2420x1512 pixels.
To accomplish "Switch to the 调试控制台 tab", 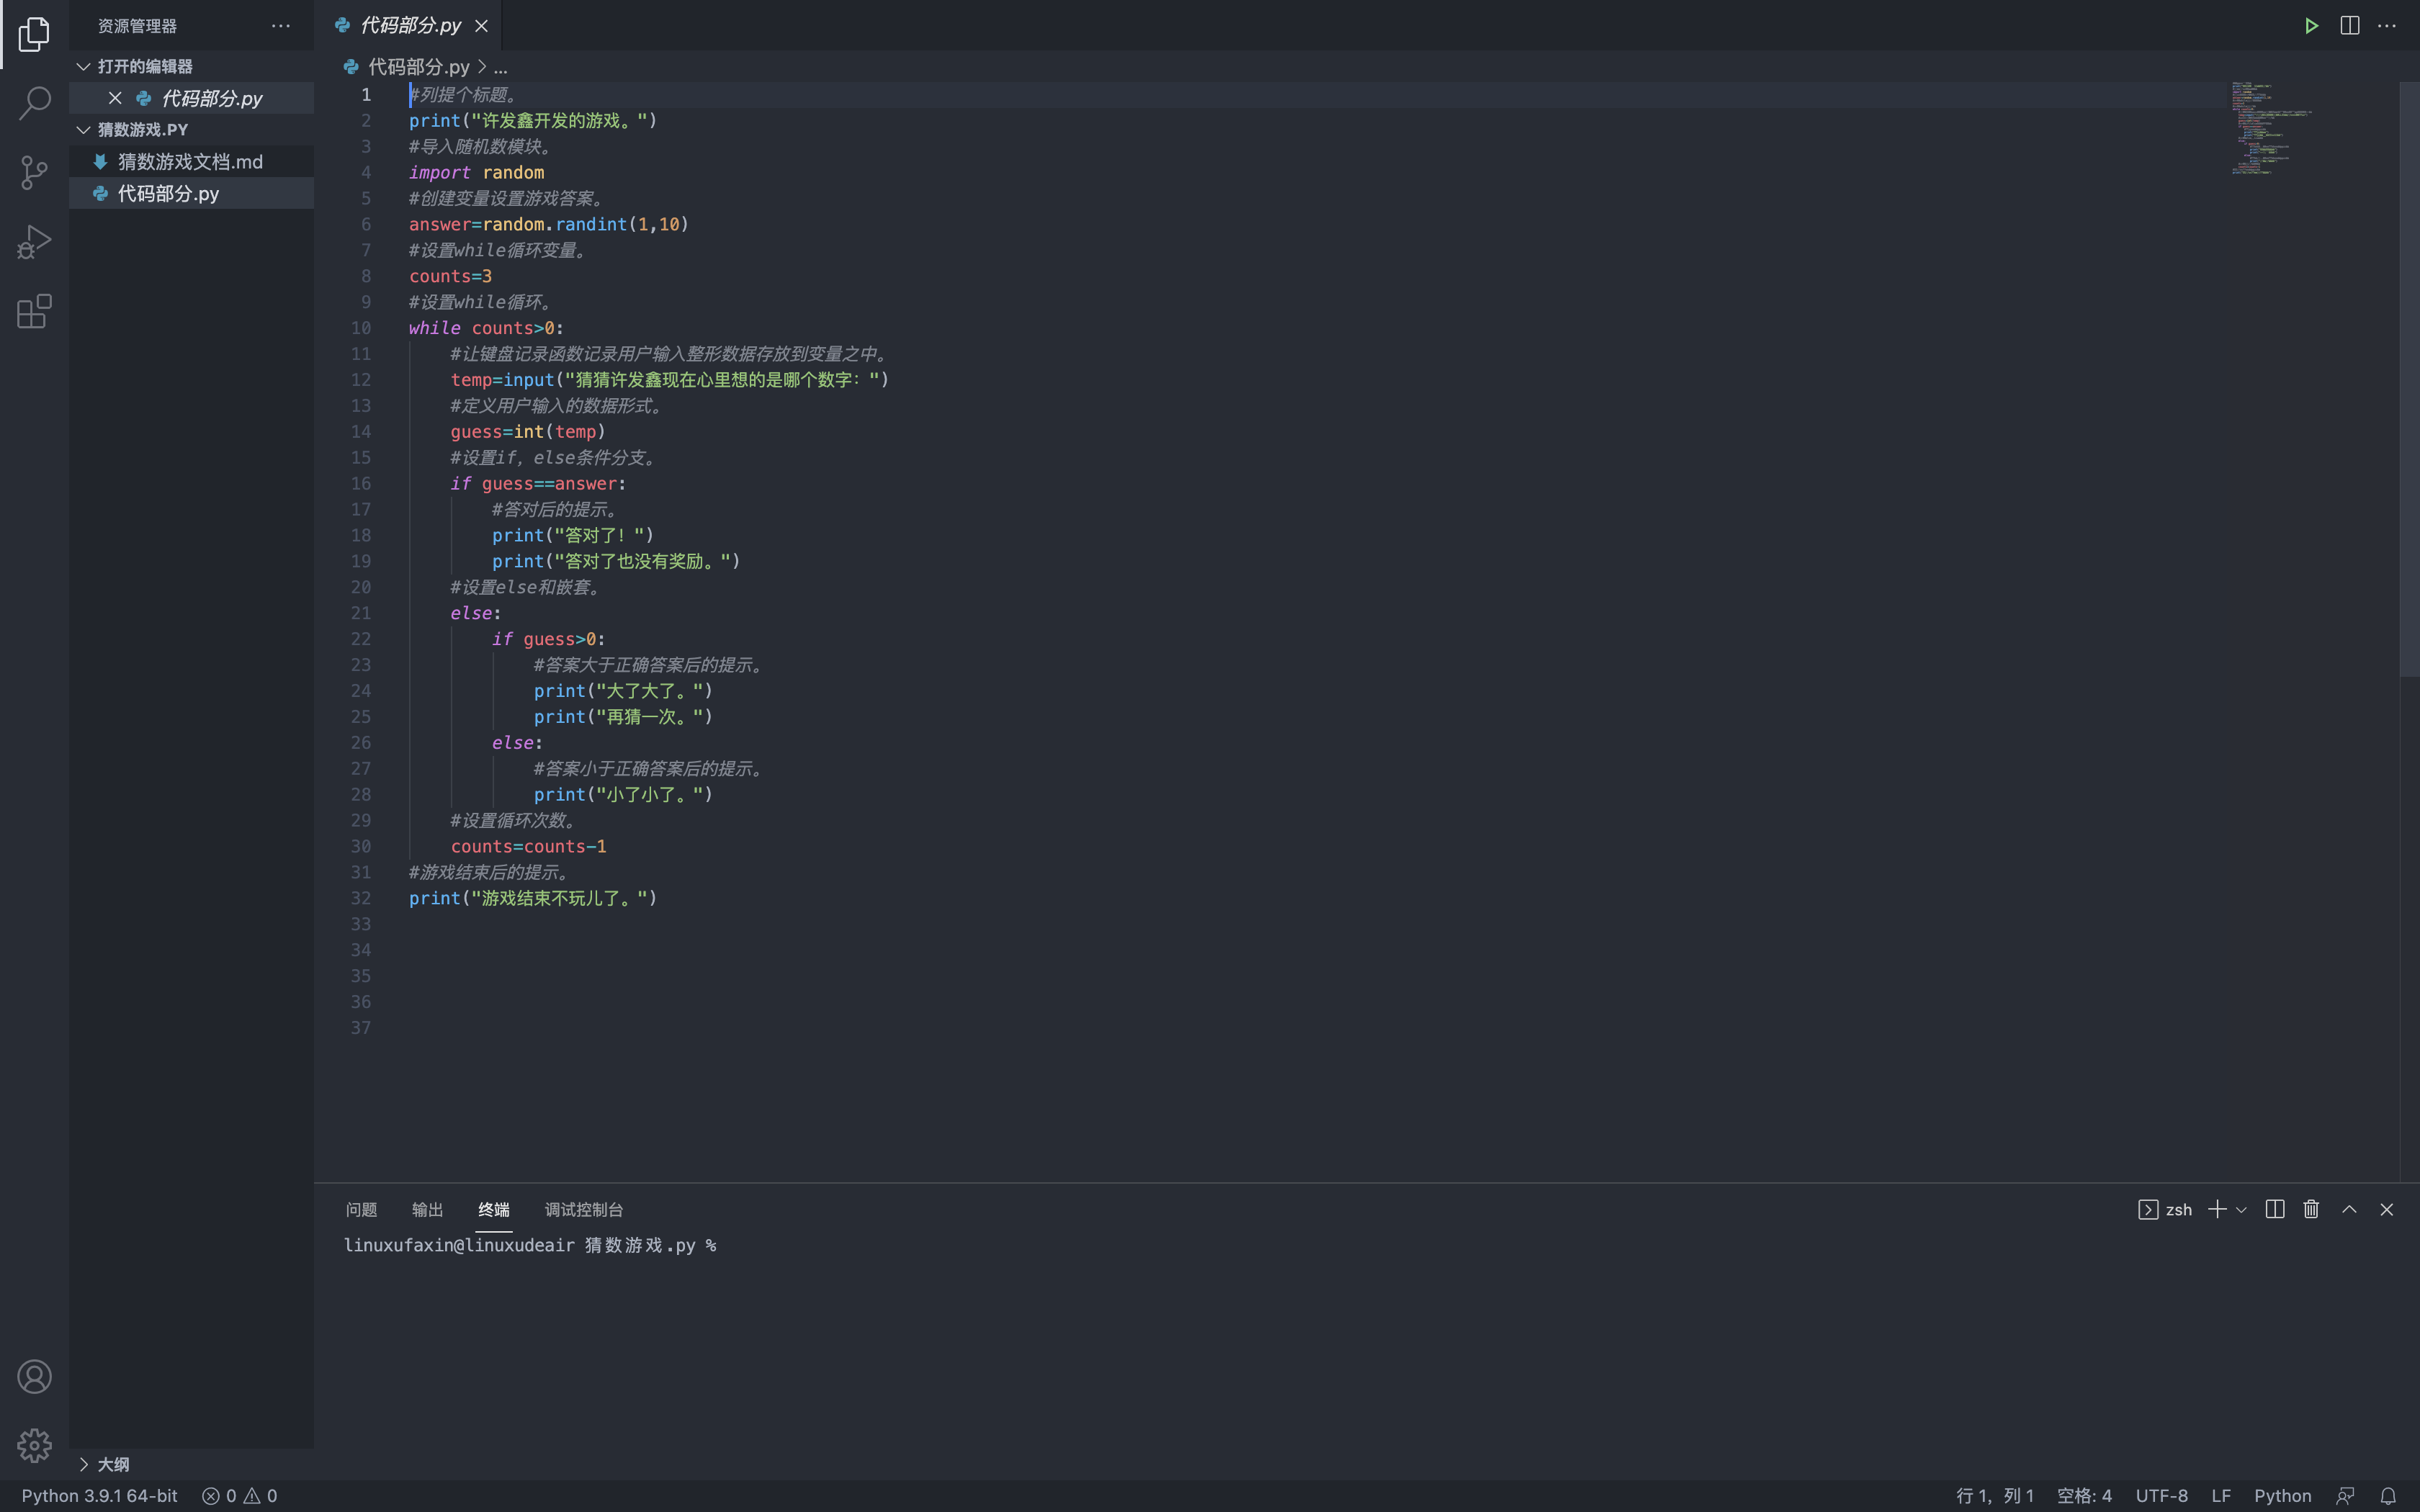I will (583, 1209).
